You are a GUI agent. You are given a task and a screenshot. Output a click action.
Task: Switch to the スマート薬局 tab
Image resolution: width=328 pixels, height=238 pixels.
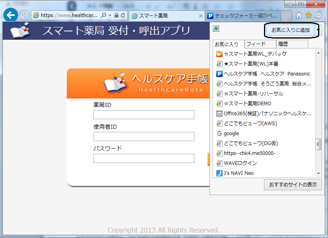167,15
